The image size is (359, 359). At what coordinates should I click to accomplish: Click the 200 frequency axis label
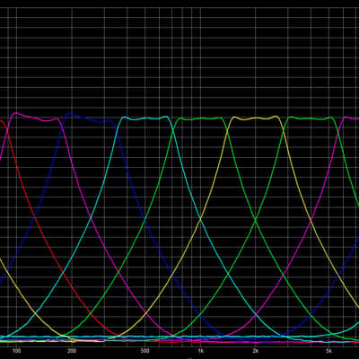[72, 351]
